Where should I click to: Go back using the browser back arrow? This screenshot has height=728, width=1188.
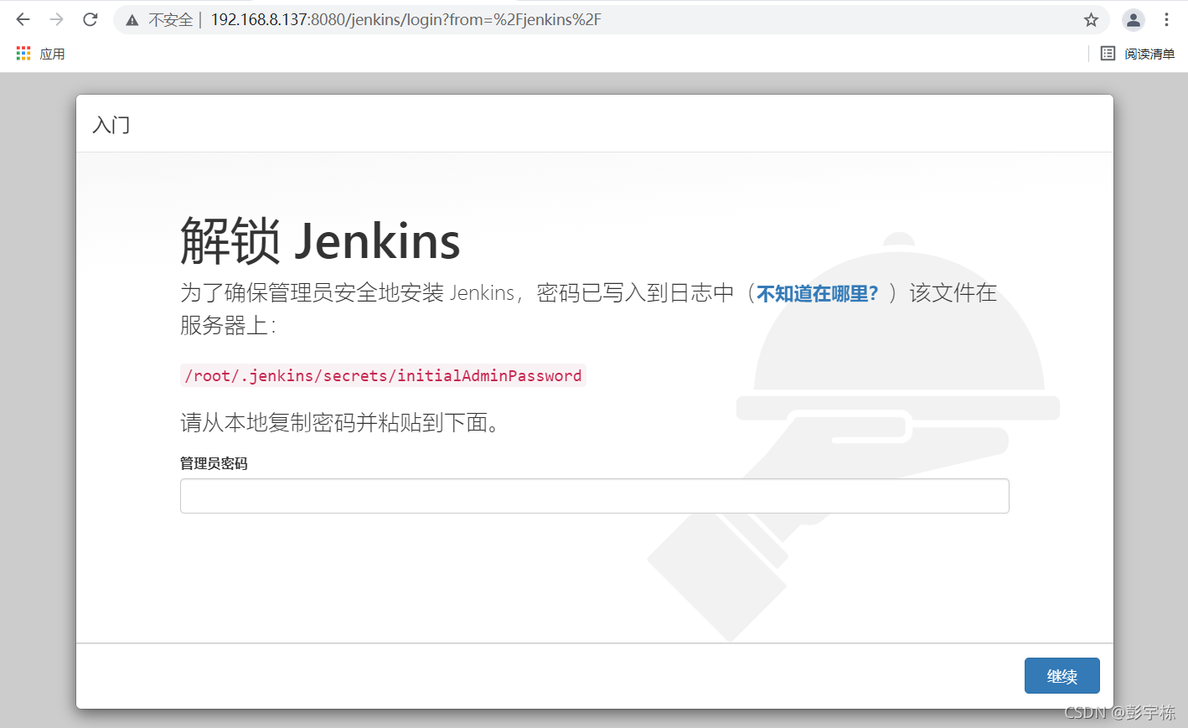pyautogui.click(x=23, y=19)
